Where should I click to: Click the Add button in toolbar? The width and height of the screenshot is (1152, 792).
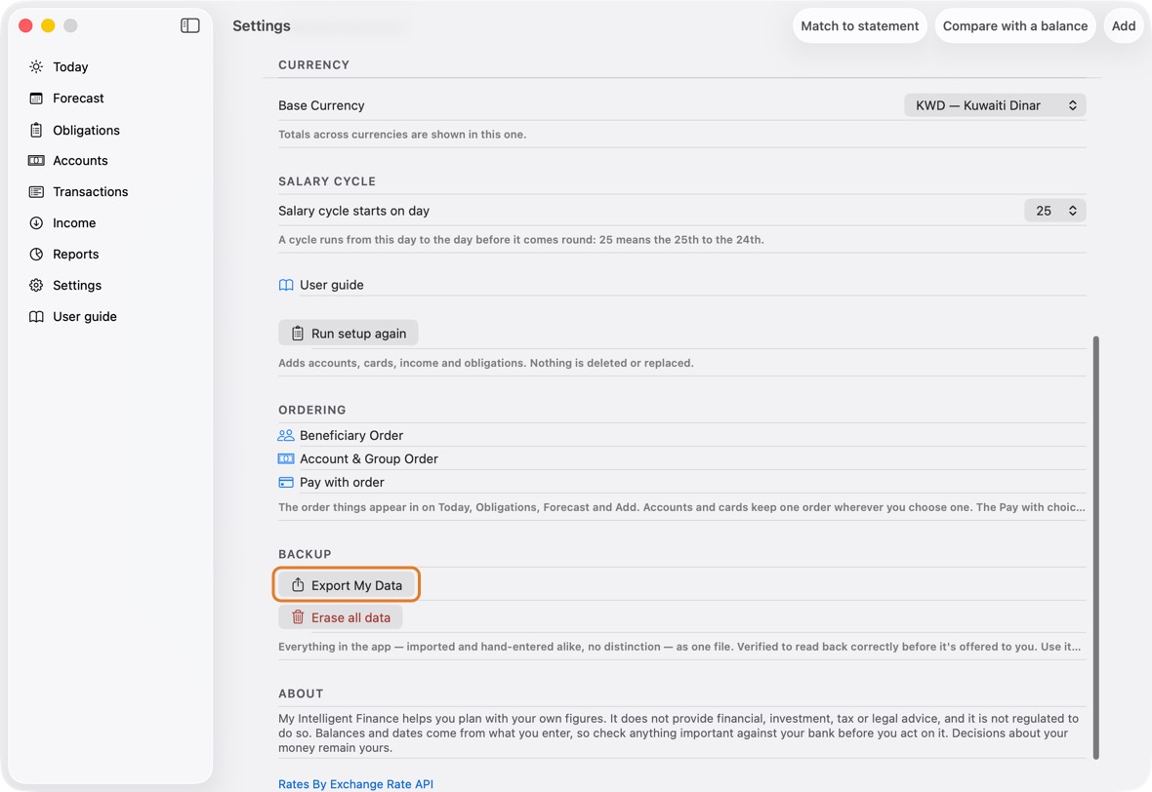tap(1124, 25)
